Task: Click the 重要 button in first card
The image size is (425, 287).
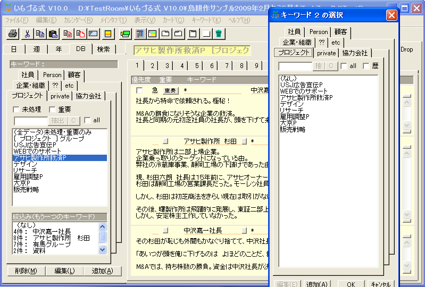Action: coord(170,90)
